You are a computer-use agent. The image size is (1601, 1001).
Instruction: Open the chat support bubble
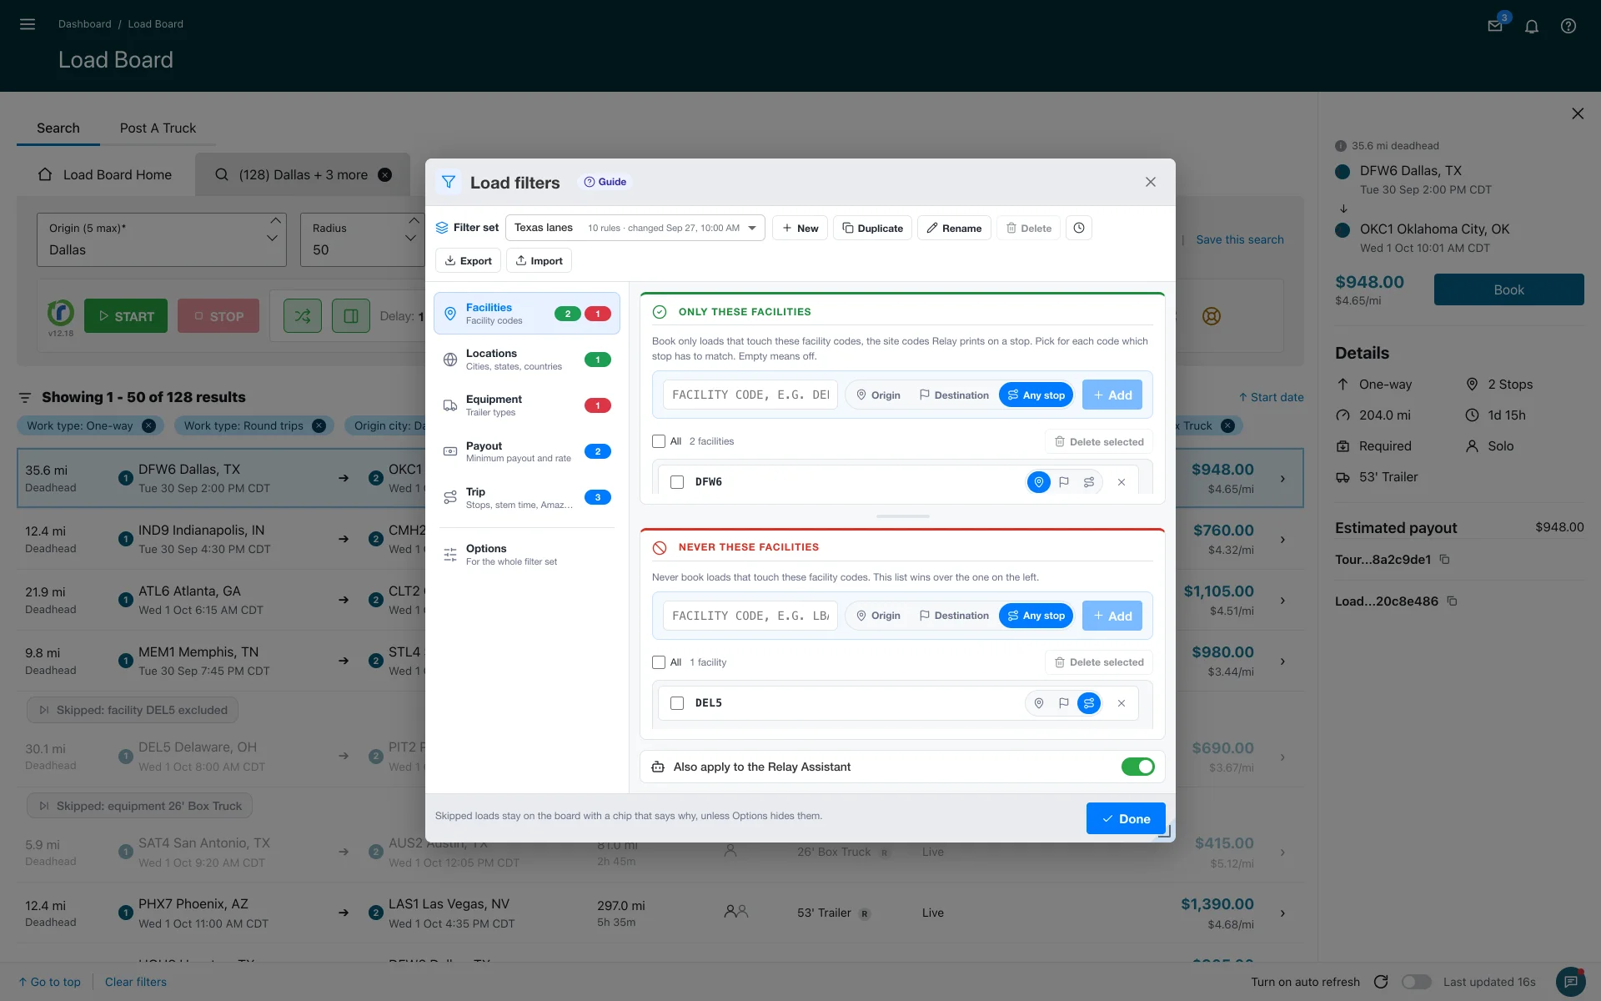coord(1571,982)
